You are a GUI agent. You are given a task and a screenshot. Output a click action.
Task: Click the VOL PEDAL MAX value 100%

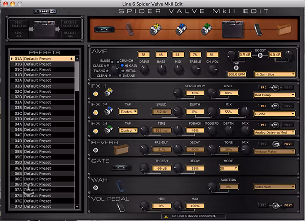click(x=195, y=206)
